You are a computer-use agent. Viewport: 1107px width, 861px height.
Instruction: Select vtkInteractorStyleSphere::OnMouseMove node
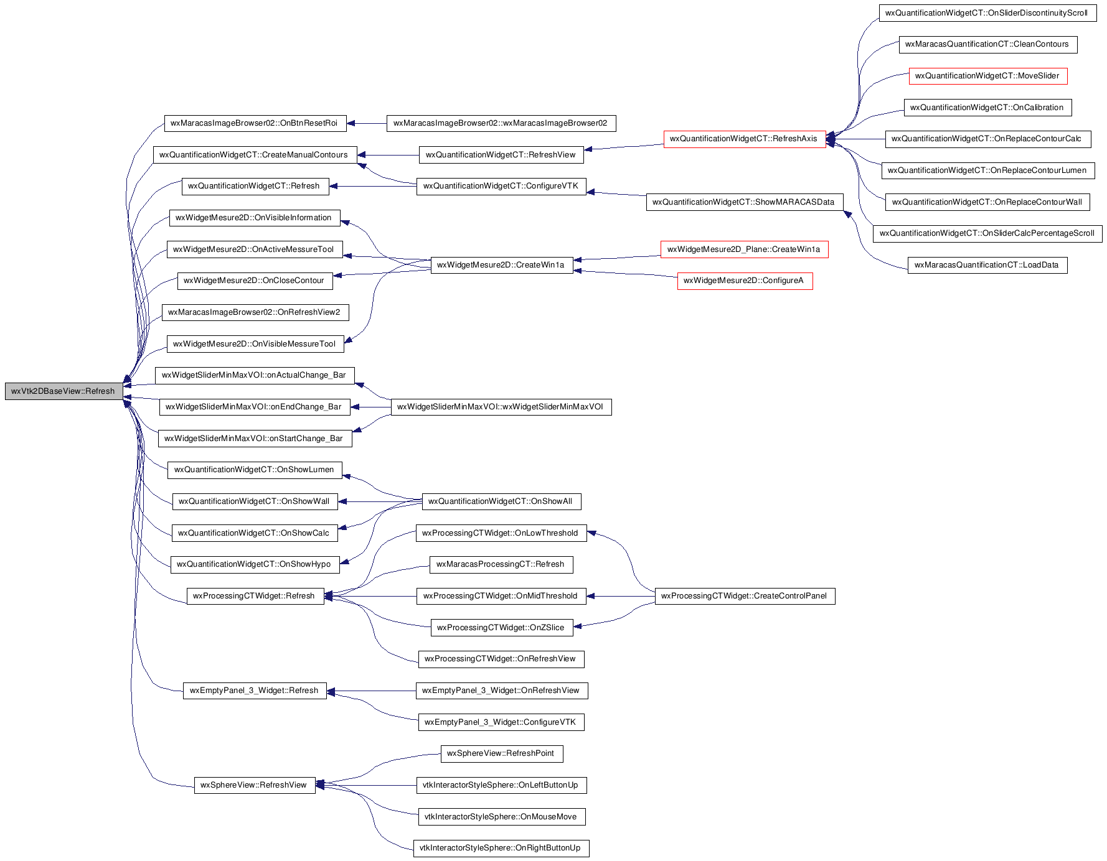[x=502, y=817]
